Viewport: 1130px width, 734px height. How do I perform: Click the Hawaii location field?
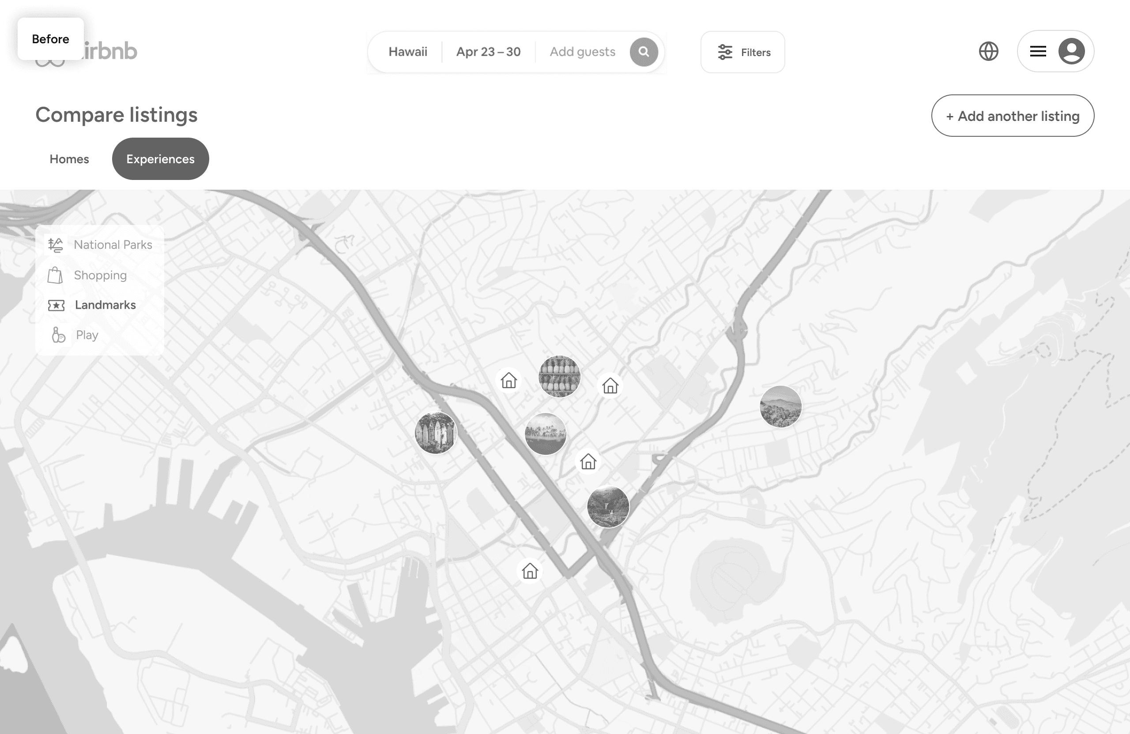tap(408, 52)
